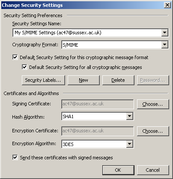Close the dialog with the X icon
This screenshot has height=179, width=173.
(x=167, y=5)
